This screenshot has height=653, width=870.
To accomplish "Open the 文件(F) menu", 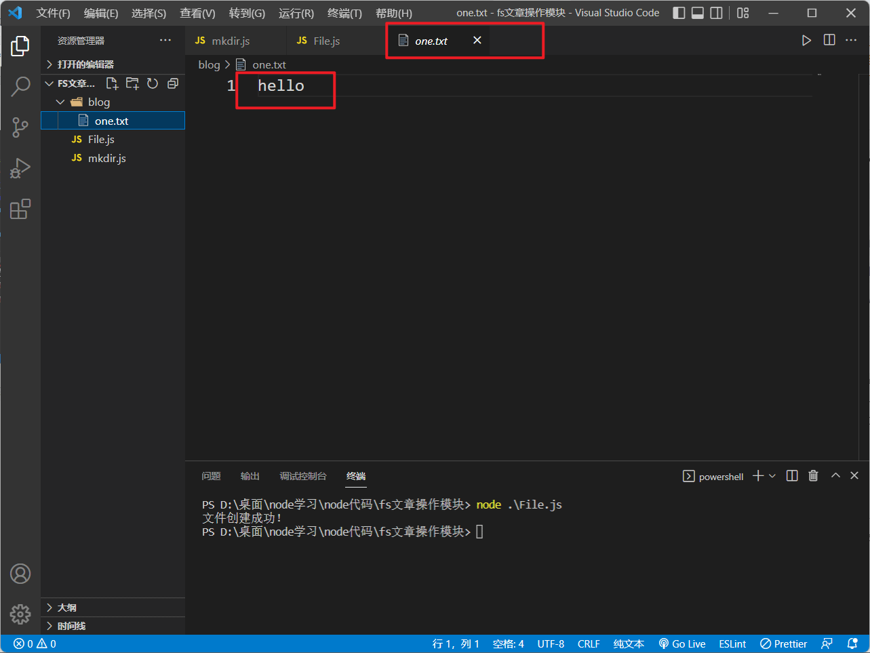I will click(x=54, y=14).
